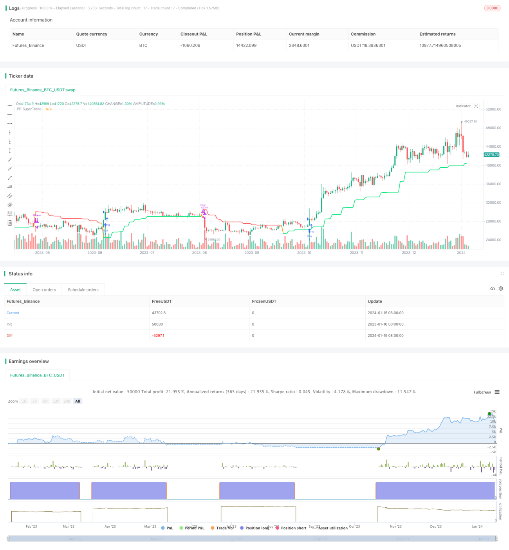
Task: Select the price channel line tool
Action: [x=10, y=195]
